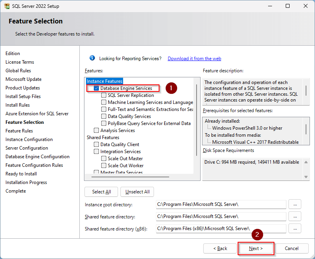Uncheck Database Engine Services checkbox

[x=96, y=88]
